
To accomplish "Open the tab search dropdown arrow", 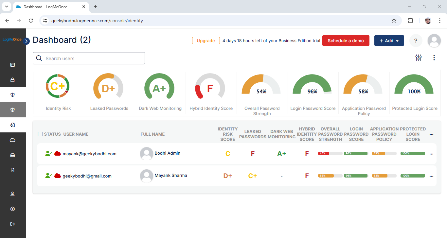I will 6,7.
